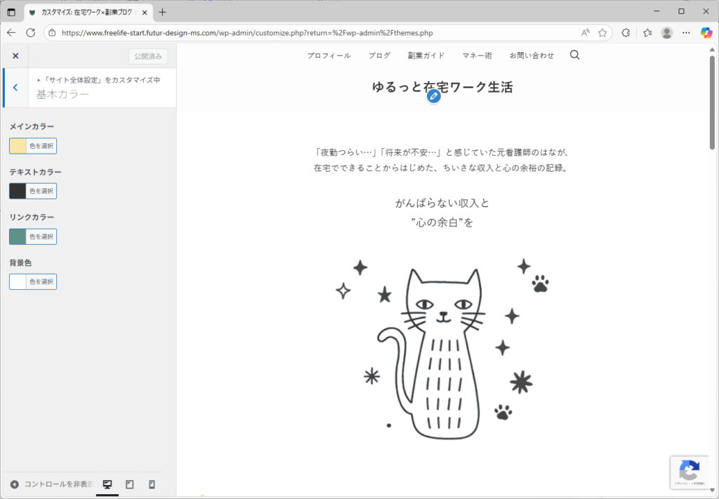719x499 pixels.
Task: Click the 公開済み publish button
Action: point(147,55)
